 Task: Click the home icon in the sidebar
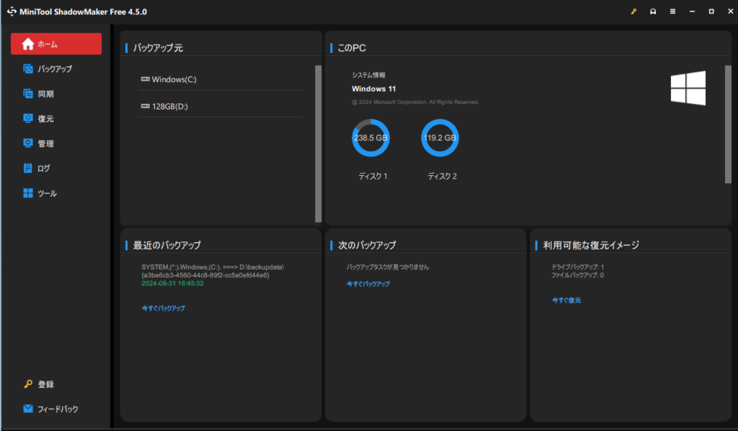(28, 44)
